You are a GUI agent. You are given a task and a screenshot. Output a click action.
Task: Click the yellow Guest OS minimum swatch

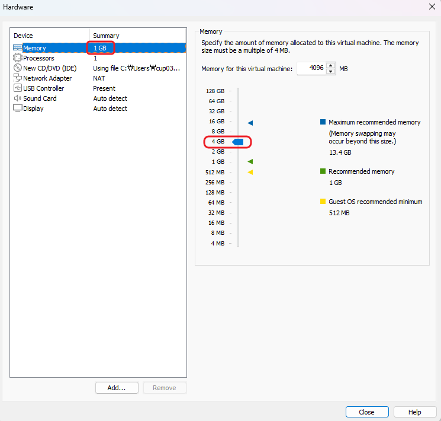[x=323, y=201]
